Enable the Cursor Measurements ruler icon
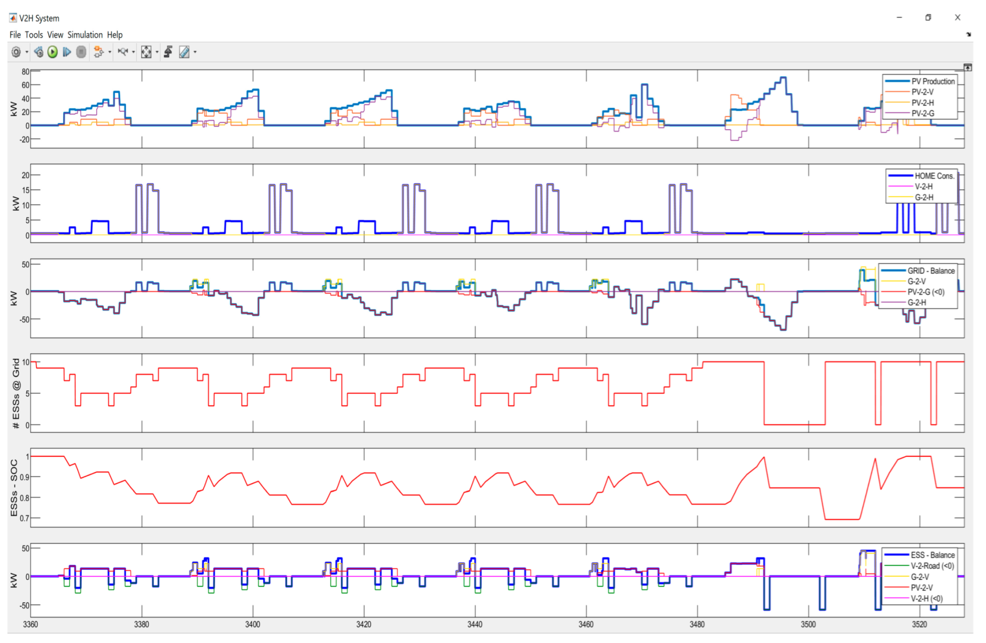986x643 pixels. [184, 52]
